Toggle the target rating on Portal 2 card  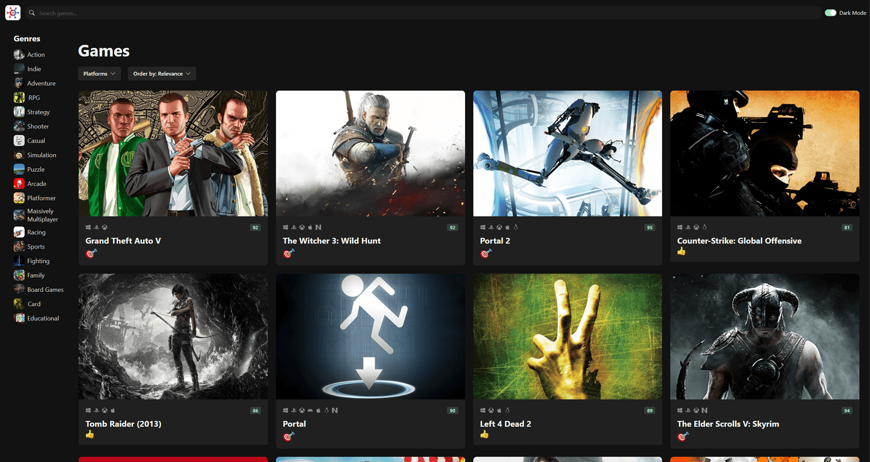(x=485, y=254)
